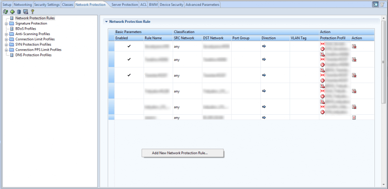
Task: Click the VLAN Tag column header
Action: pos(304,38)
